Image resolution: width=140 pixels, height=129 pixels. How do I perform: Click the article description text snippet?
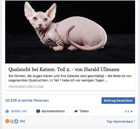(70, 78)
